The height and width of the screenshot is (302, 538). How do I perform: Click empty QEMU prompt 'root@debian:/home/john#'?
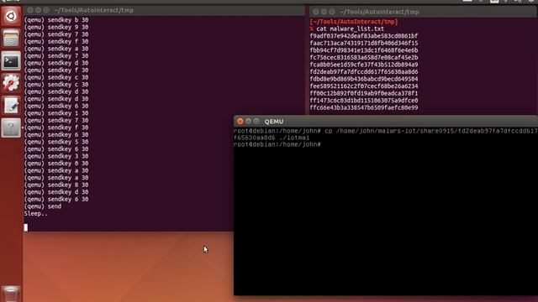coord(277,145)
